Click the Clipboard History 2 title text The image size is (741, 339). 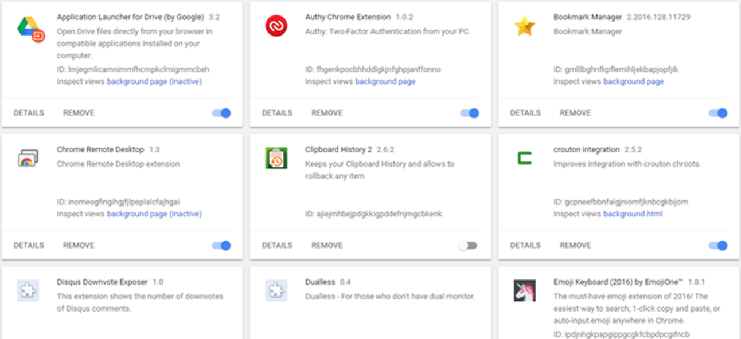tap(338, 149)
